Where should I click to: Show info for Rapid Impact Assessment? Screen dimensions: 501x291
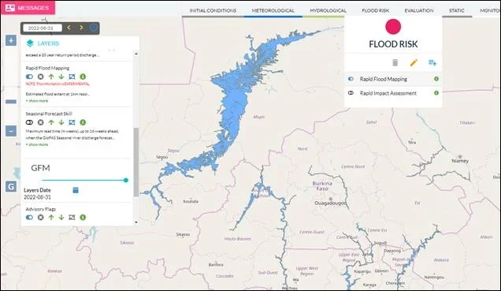pyautogui.click(x=436, y=93)
